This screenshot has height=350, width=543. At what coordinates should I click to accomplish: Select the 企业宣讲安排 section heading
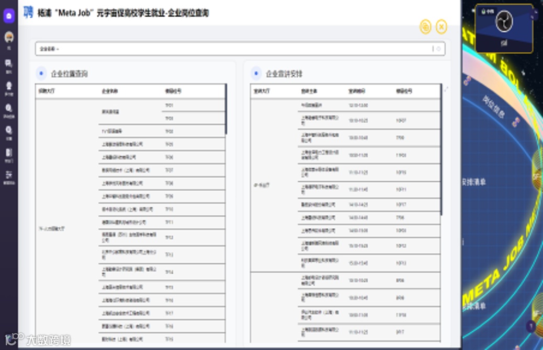284,74
